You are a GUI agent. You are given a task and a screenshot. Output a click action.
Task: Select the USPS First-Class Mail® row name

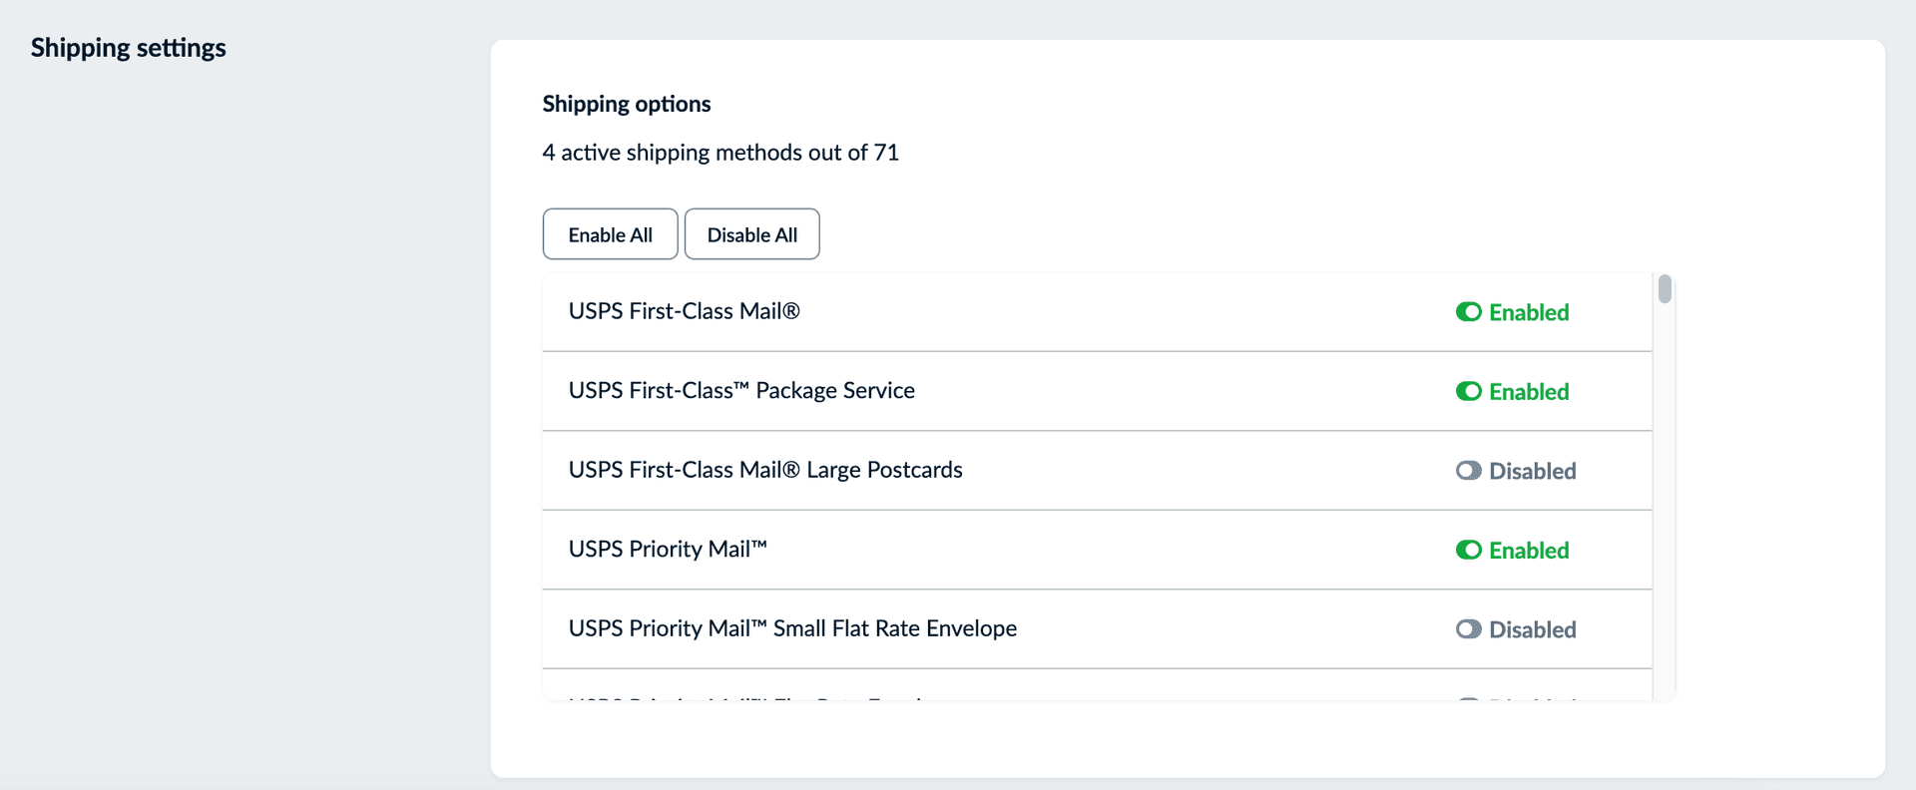coord(684,311)
